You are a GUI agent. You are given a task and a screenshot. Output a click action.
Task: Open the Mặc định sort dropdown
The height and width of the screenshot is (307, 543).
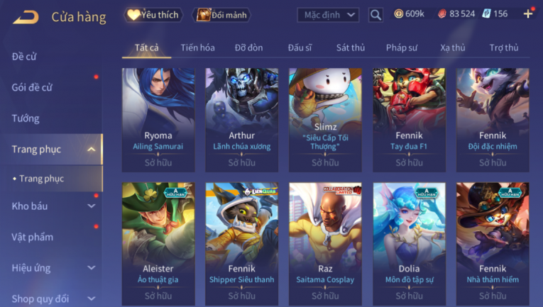click(328, 15)
